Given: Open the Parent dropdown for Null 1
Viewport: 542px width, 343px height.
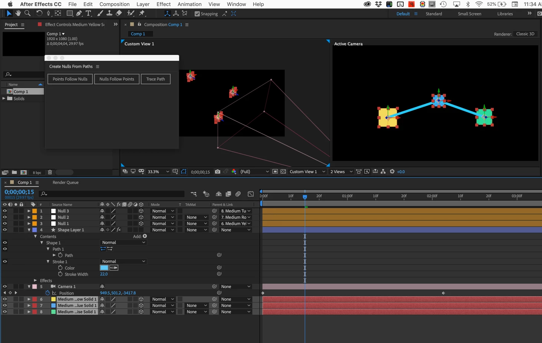Looking at the screenshot, I should point(236,224).
